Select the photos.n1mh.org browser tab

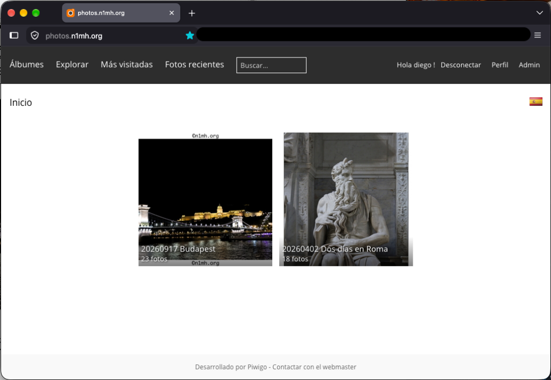point(121,13)
